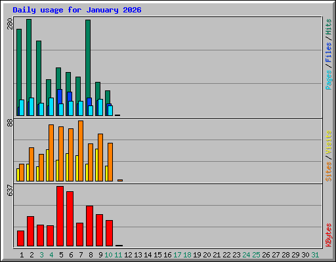The height and width of the screenshot is (262, 336).
Task: Click the red KBytes legend label
Action: (329, 235)
